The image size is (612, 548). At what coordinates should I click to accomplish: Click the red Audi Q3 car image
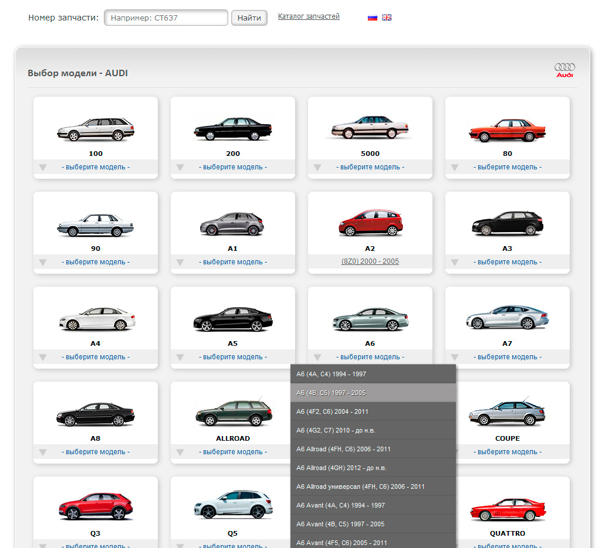click(x=96, y=507)
